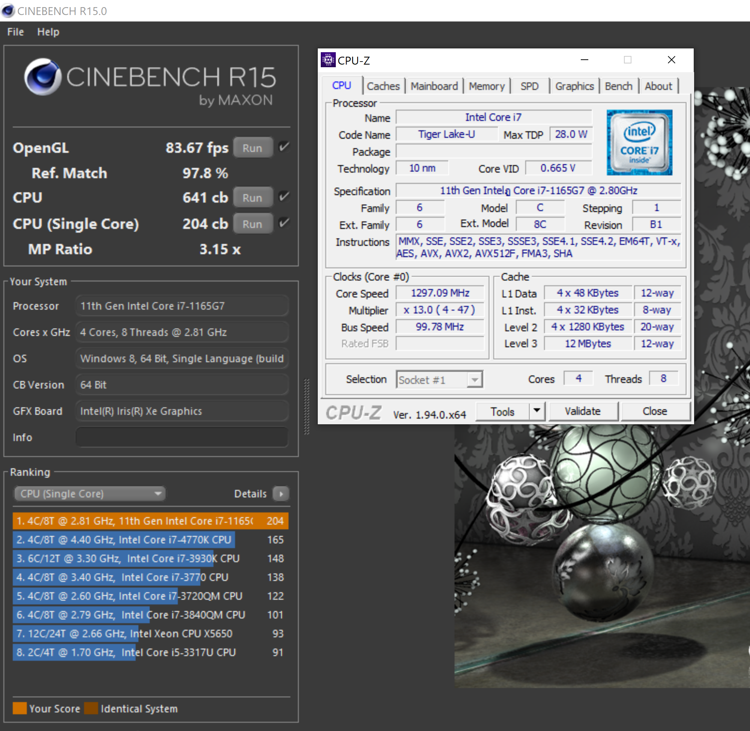The height and width of the screenshot is (731, 750).
Task: Click the Level 3 cache value 12 MBytes
Action: pyautogui.click(x=588, y=344)
